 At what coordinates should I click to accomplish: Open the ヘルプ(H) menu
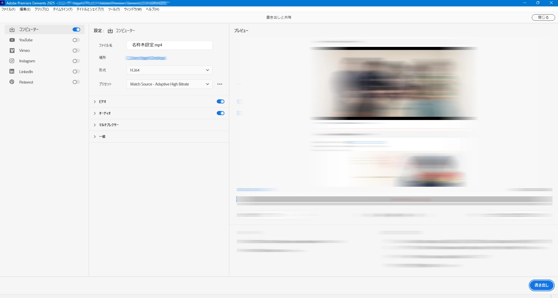(x=153, y=9)
